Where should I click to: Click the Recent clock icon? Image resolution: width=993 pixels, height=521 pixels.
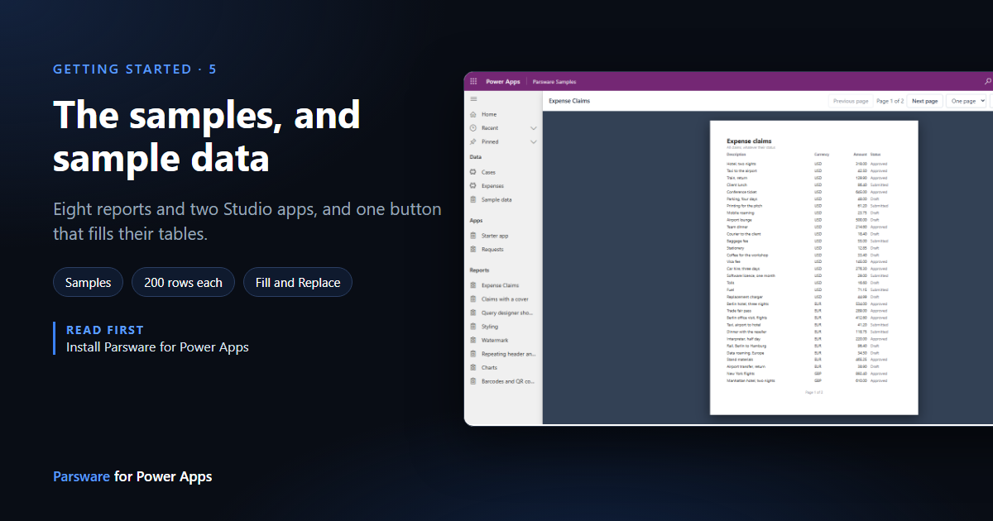[473, 128]
